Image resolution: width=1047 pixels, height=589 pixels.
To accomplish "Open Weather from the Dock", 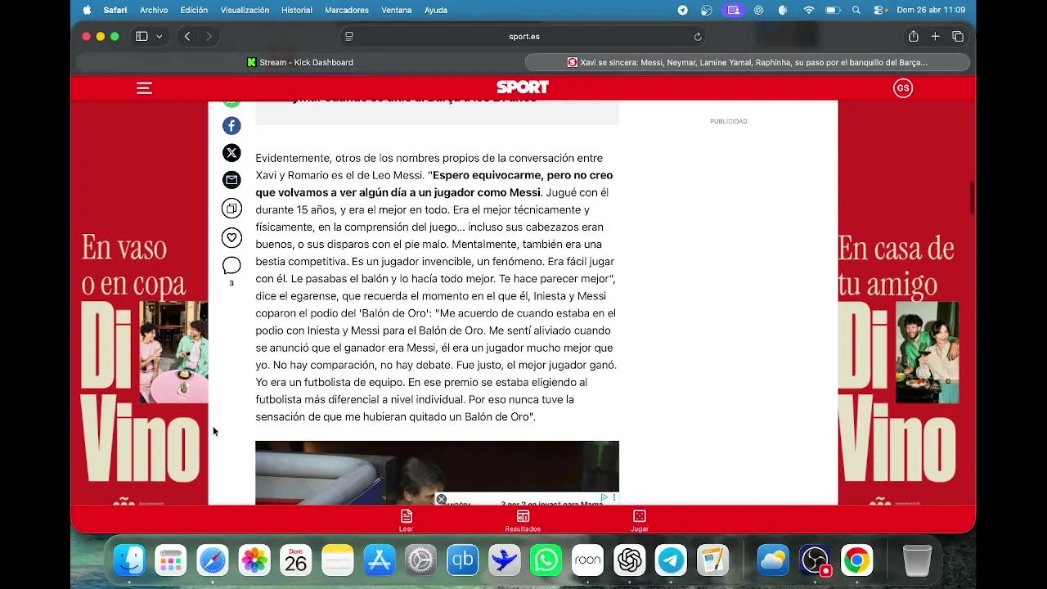I will [773, 560].
